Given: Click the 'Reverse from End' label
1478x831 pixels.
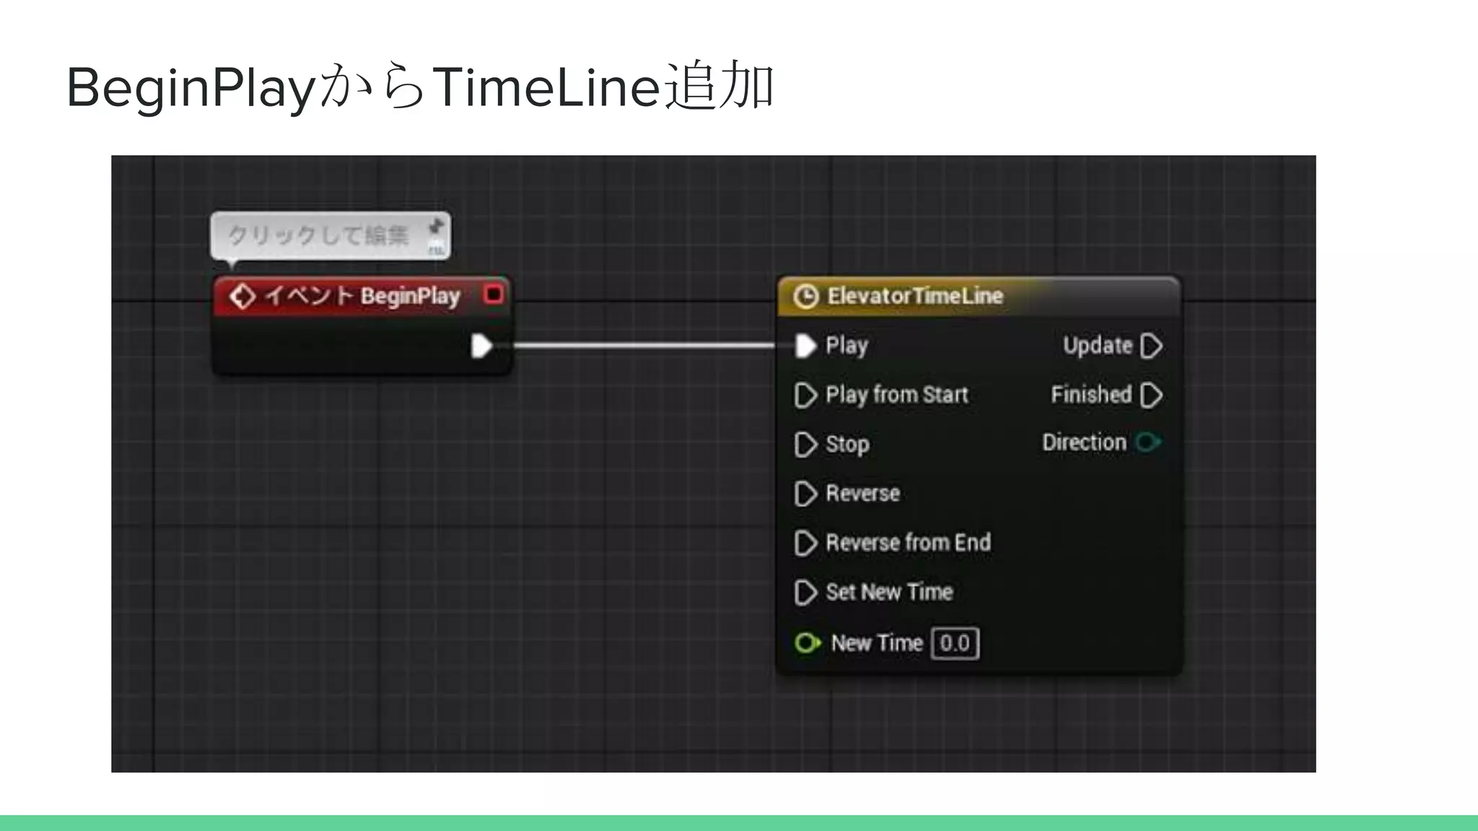Looking at the screenshot, I should (x=908, y=542).
